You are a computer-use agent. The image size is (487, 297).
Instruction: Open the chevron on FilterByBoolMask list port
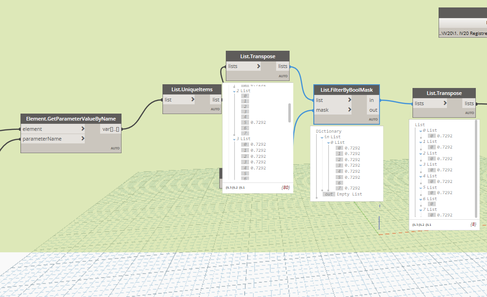[349, 100]
